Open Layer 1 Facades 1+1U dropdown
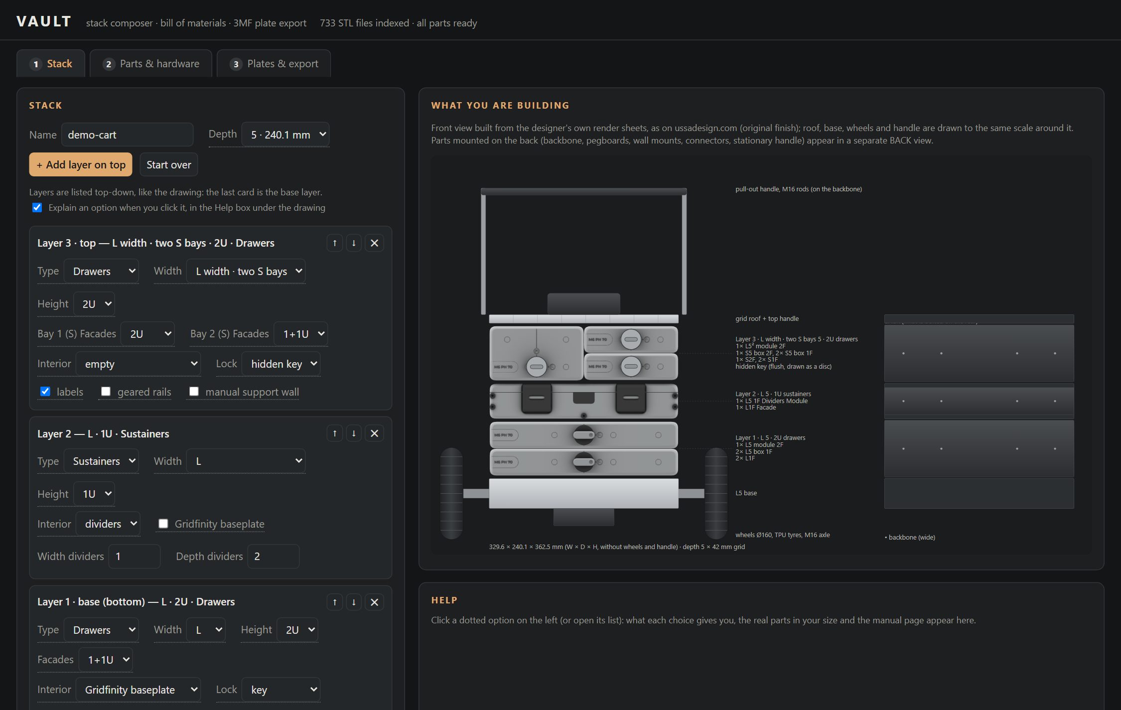1121x710 pixels. (x=106, y=660)
